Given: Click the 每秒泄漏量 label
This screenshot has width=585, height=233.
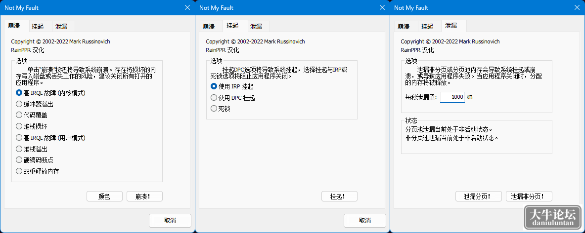Looking at the screenshot, I should click(421, 98).
